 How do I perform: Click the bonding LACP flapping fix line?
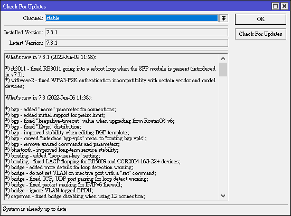click(x=93, y=161)
